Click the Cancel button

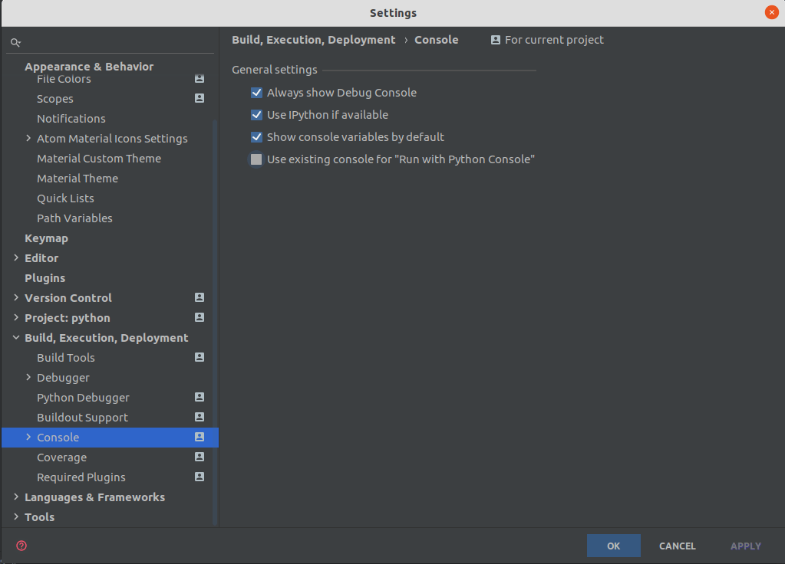point(677,546)
